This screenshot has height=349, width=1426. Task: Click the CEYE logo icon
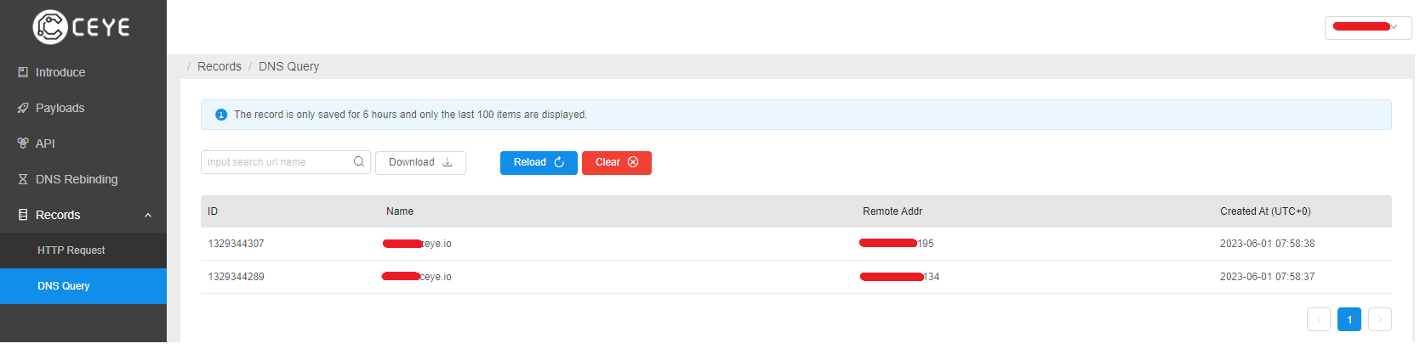tap(50, 27)
